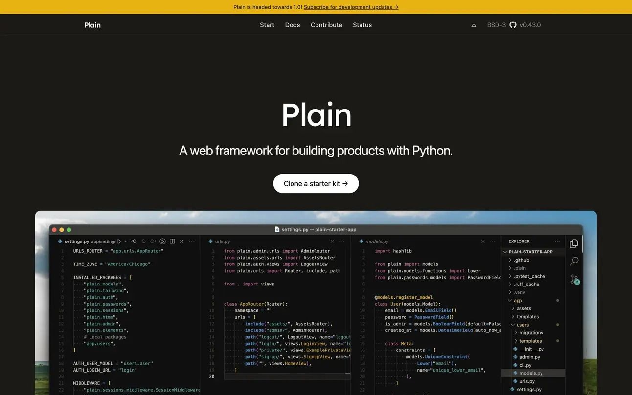Click the TIME_ZONE line in settings.py

pos(112,264)
